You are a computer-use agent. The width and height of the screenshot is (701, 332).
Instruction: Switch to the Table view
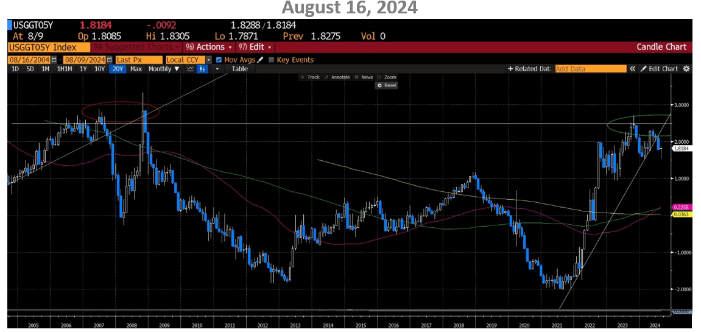239,69
